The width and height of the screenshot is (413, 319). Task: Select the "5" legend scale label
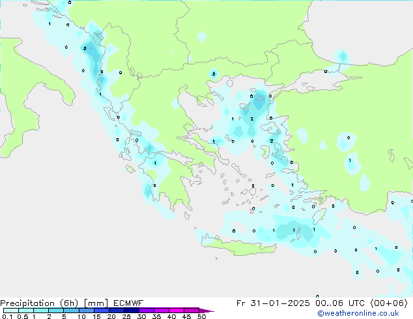pos(64,316)
